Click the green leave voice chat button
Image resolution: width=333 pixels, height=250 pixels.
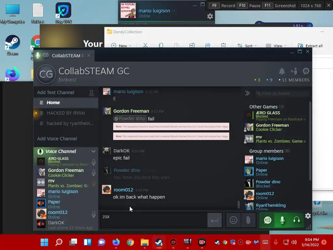point(268,220)
